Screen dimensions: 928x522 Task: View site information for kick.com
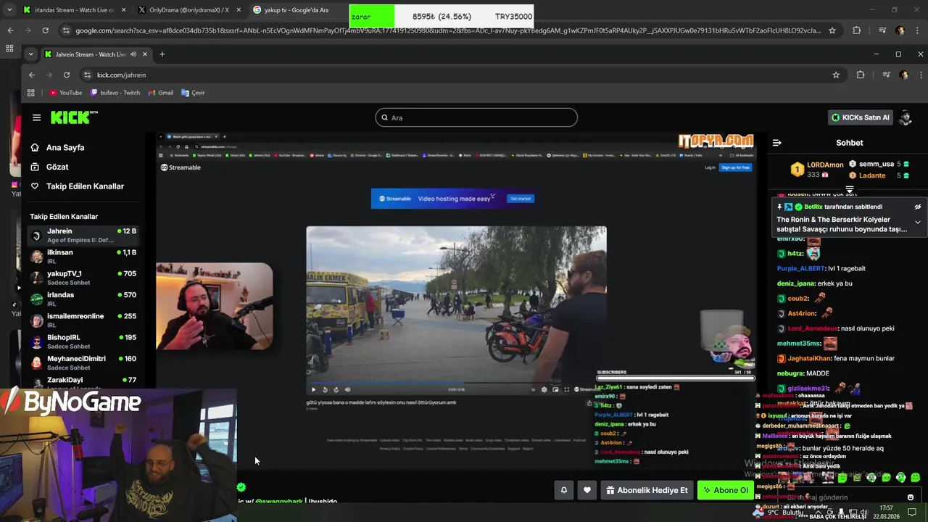(x=88, y=75)
